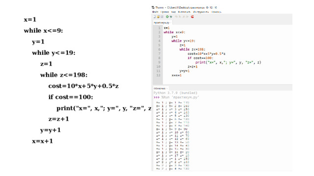Open the Выполнить menu
Image resolution: width=314 pixels, height=176 pixels.
(x=184, y=12)
